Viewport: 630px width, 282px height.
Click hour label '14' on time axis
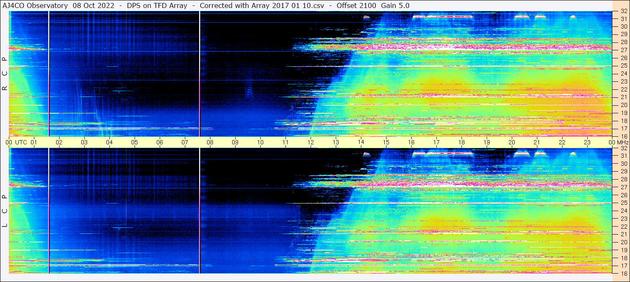361,142
